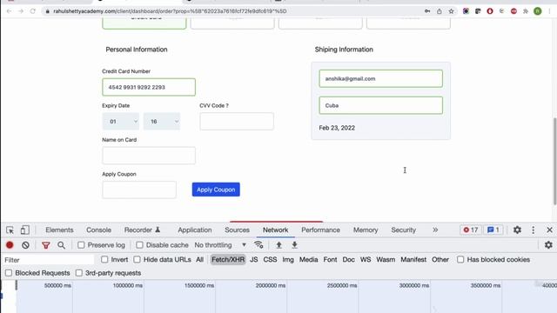
Task: Click the browser back arrow
Action: click(9, 11)
